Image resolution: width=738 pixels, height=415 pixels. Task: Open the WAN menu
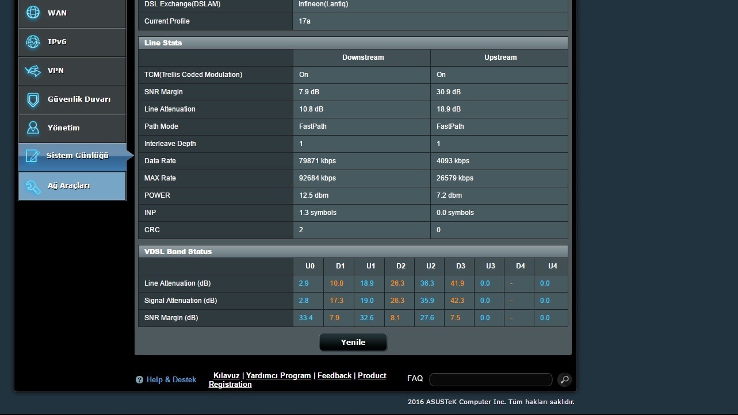tap(72, 13)
